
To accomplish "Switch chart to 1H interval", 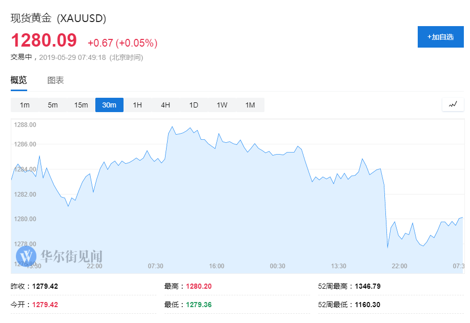I will click(x=137, y=105).
